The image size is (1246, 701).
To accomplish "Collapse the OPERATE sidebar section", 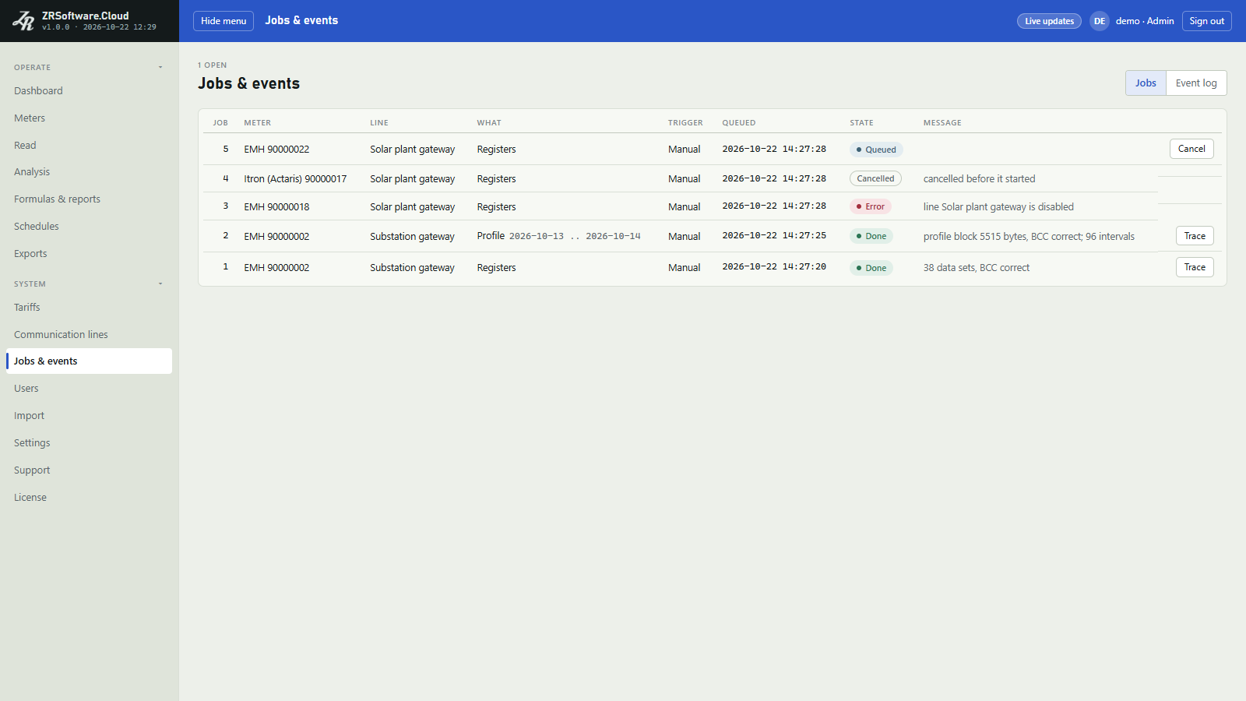I will tap(89, 67).
